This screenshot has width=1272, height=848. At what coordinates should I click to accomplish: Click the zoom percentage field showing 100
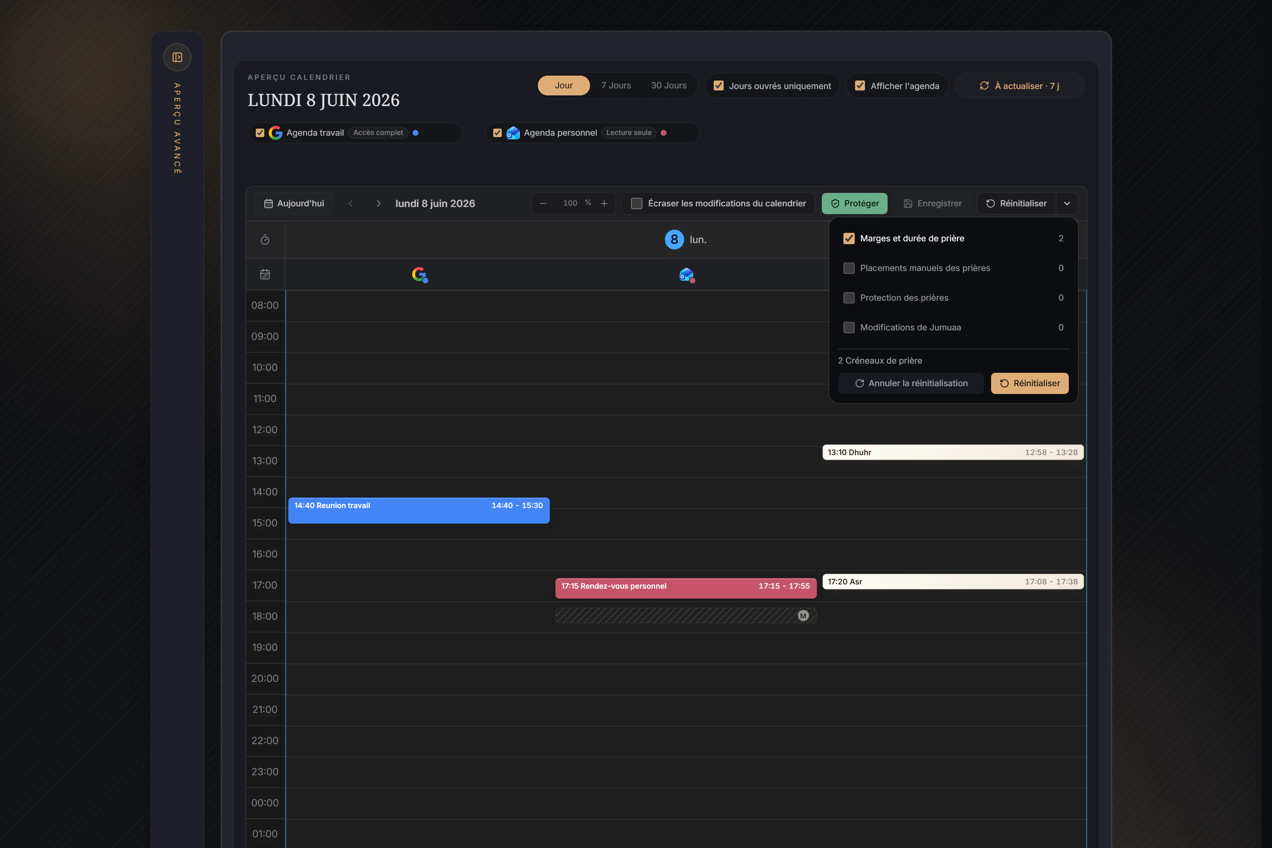pos(570,204)
